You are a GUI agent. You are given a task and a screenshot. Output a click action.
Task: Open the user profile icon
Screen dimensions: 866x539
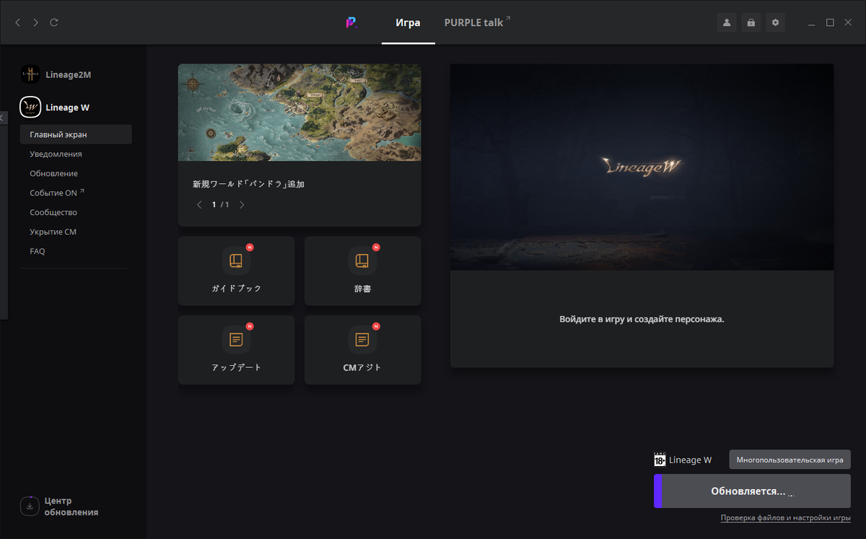tap(727, 22)
